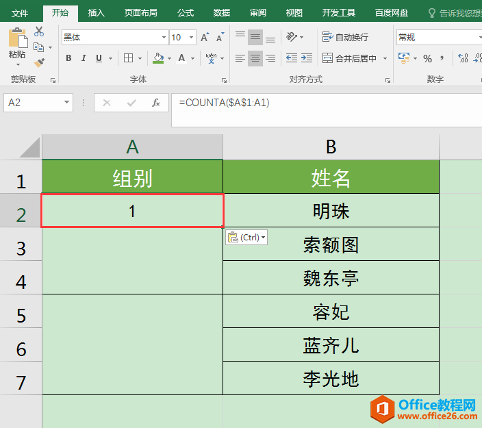Toggle underline formatting
The image size is (482, 428).
pyautogui.click(x=99, y=58)
